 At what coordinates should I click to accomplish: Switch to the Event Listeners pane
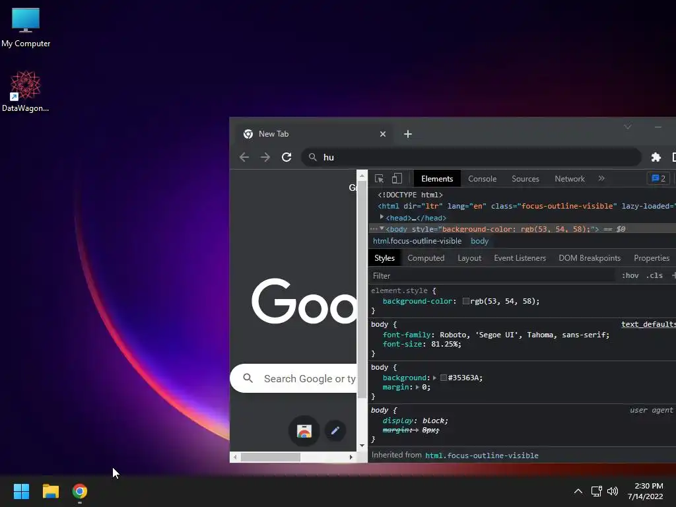(520, 258)
